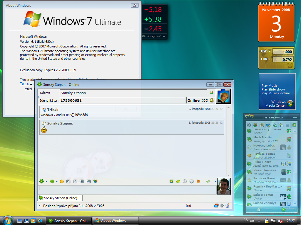Click the list view icon in TrtkalPack toolbar
The width and height of the screenshot is (301, 225).
pyautogui.click(x=287, y=125)
